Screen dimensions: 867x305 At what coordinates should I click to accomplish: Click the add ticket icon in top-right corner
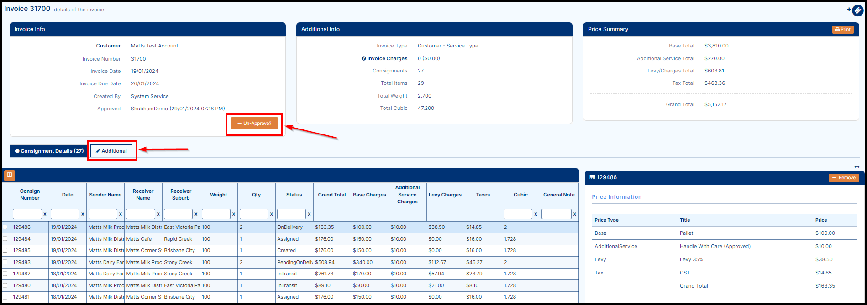coord(857,10)
